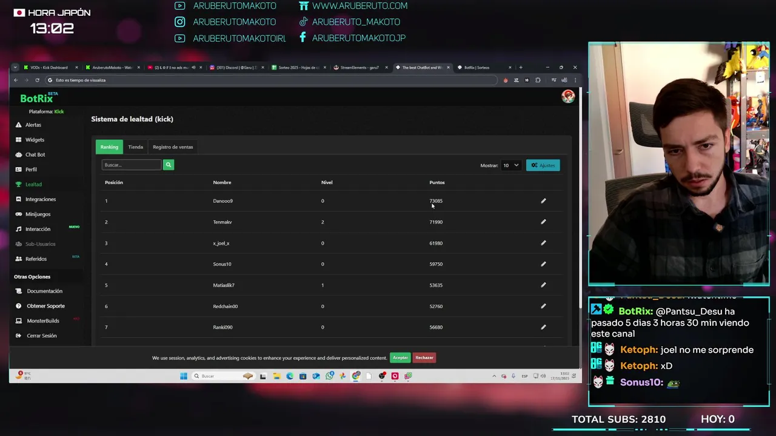Reload the page in the browser
Screen dimensions: 776x436
(37, 80)
